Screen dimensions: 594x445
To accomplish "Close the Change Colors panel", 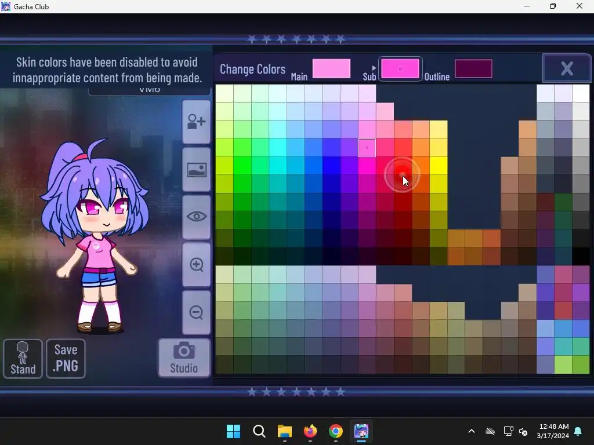I will coord(567,68).
